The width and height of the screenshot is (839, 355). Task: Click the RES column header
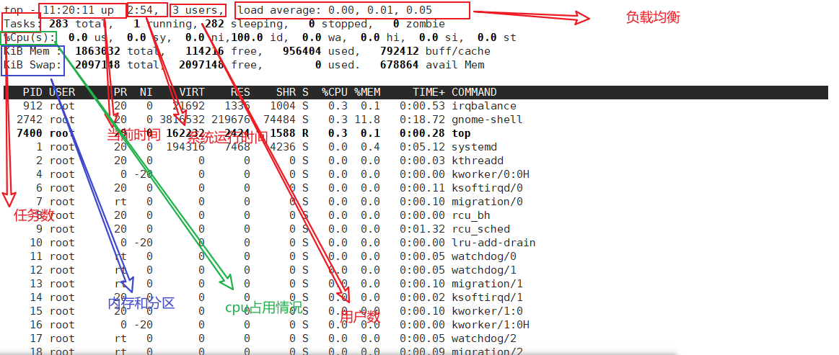[x=240, y=92]
